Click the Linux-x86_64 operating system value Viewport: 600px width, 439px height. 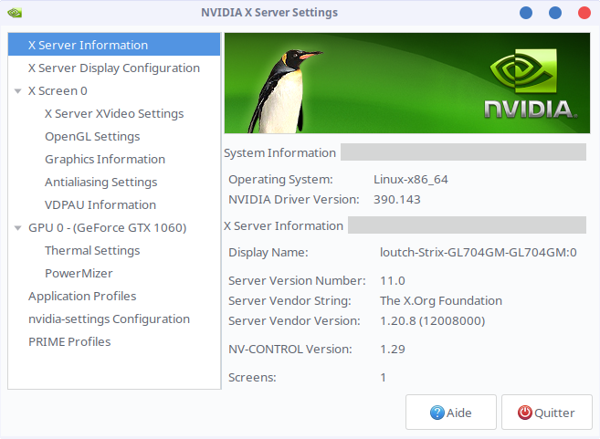click(x=411, y=180)
